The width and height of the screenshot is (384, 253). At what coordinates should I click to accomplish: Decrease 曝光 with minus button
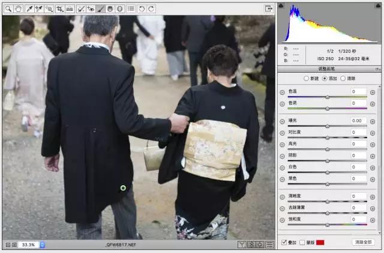pos(282,121)
